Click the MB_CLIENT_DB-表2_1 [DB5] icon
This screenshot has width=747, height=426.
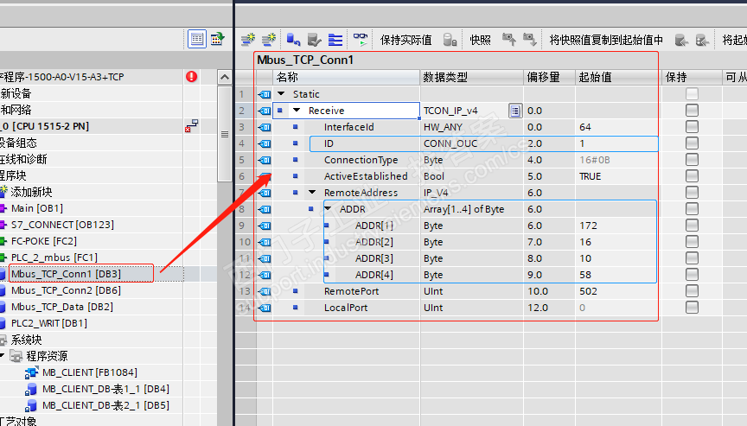[31, 405]
